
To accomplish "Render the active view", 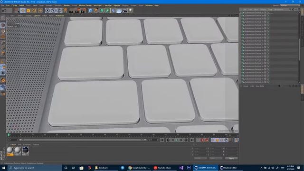I will point(71,10).
